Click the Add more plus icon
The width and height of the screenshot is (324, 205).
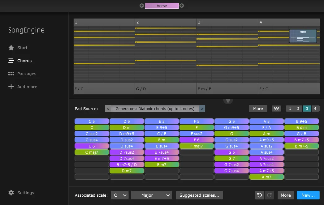coord(11,87)
